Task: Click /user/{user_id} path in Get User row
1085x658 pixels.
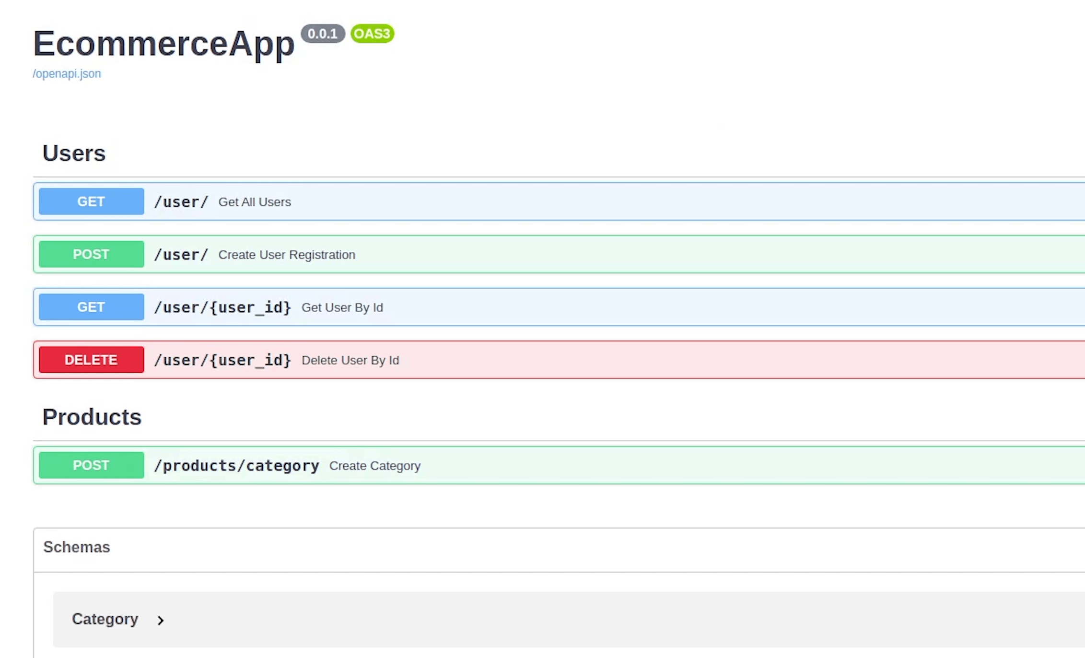Action: point(222,307)
